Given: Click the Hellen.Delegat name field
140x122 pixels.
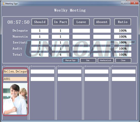Looking at the screenshot, I should tap(15, 72).
